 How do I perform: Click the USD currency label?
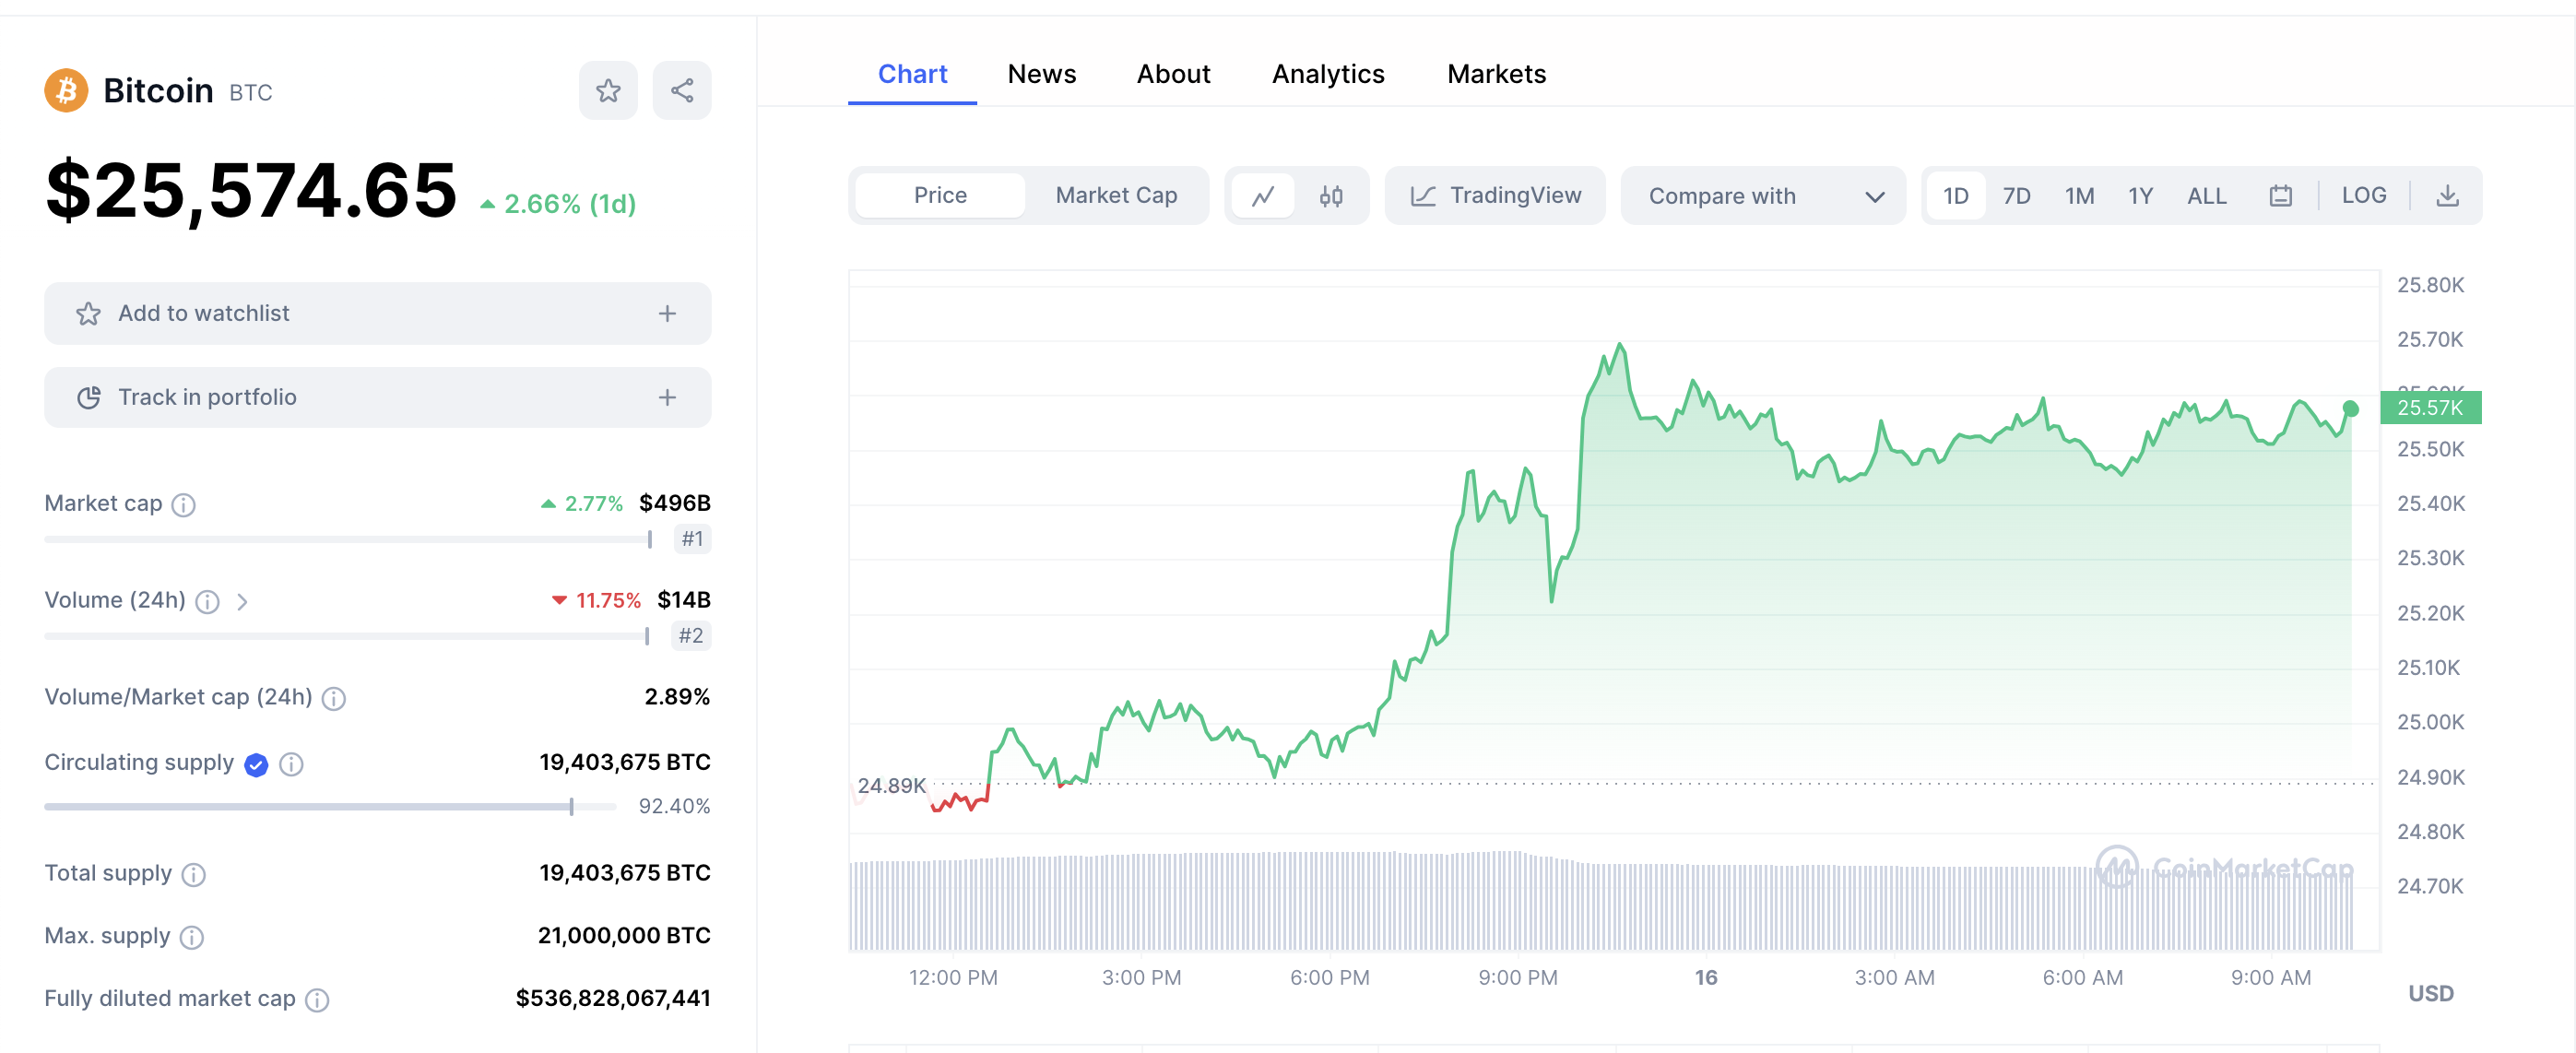(2430, 995)
